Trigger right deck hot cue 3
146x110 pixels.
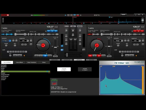pyautogui.click(x=142, y=31)
